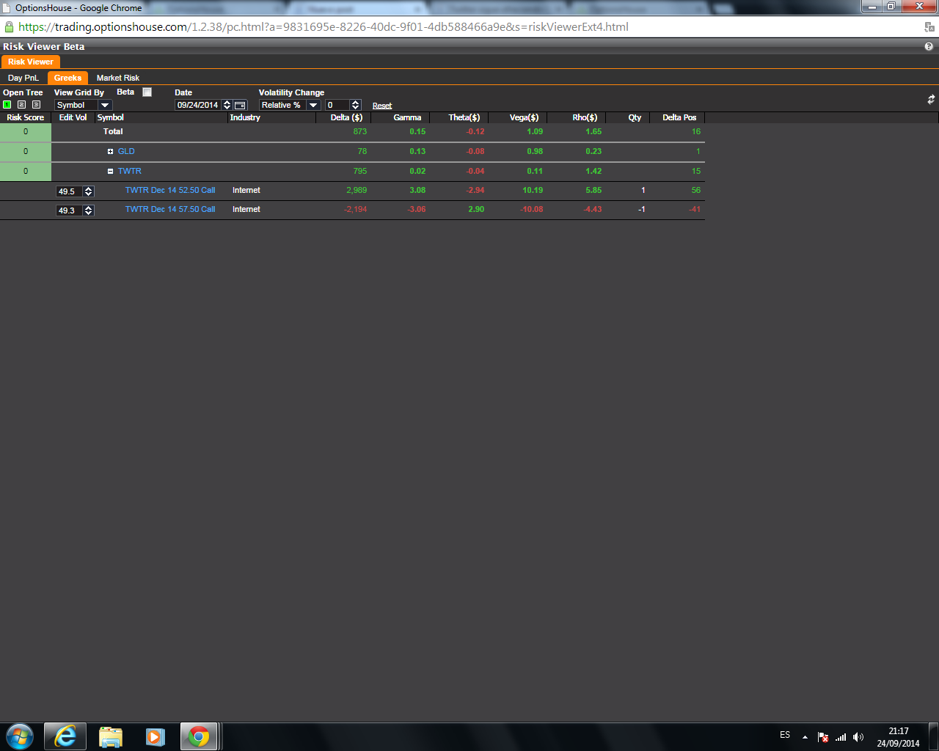Image resolution: width=939 pixels, height=751 pixels.
Task: Click the browser address bar URL
Action: click(x=324, y=27)
